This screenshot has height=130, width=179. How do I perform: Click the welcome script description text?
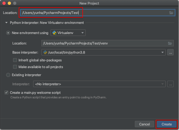point(58,97)
